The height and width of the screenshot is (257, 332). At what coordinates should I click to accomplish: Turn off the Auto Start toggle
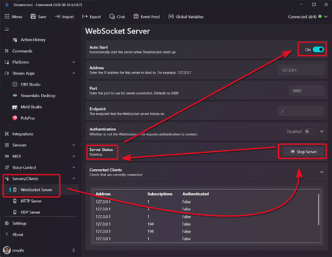point(318,49)
